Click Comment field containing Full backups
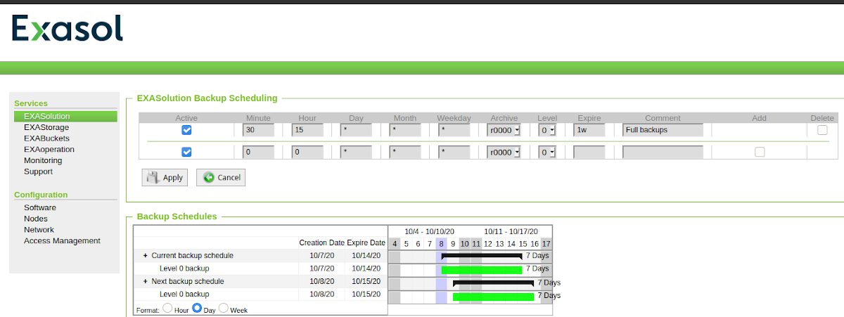This screenshot has width=844, height=317. click(663, 130)
